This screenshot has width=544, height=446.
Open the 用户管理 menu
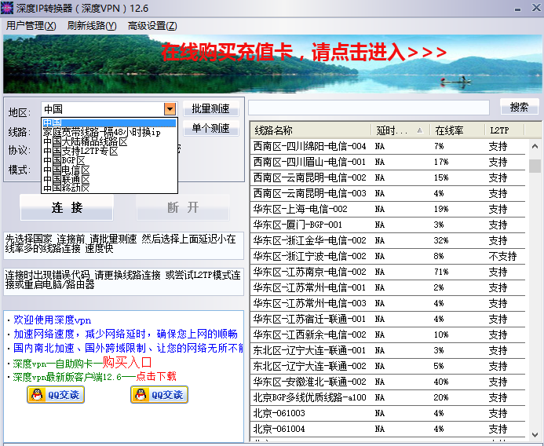click(31, 25)
